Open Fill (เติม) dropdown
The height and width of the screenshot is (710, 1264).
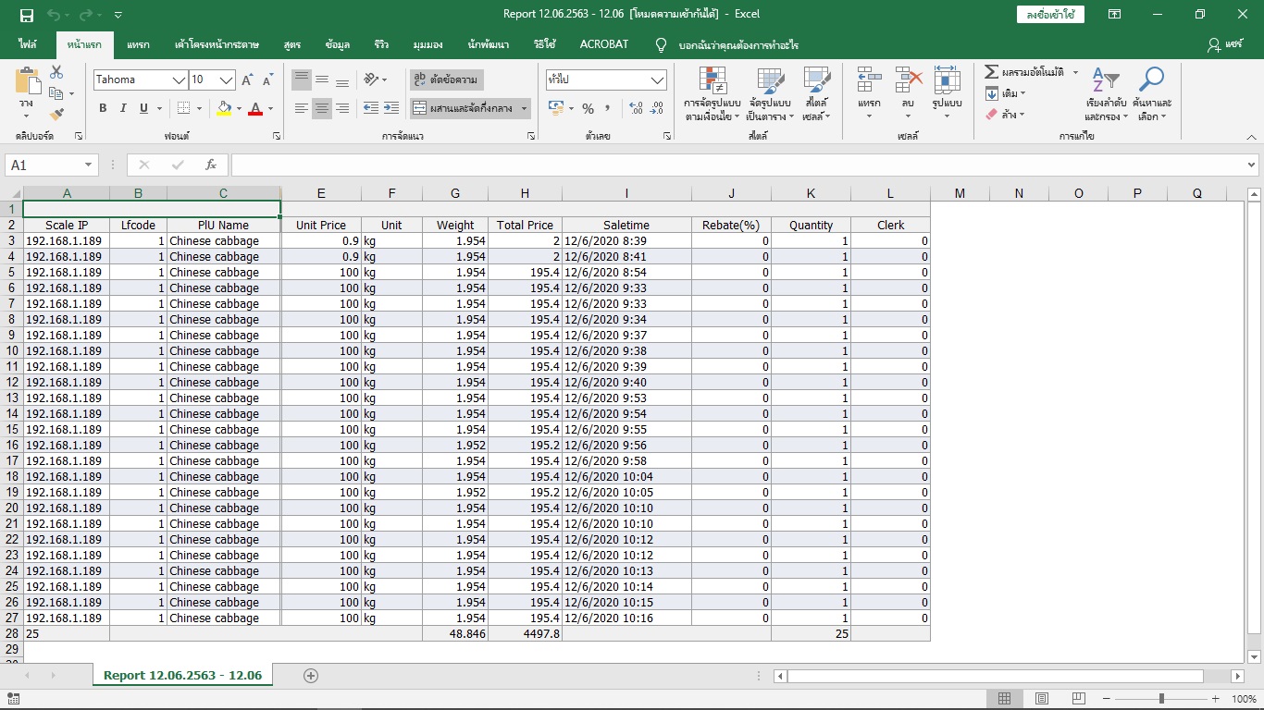[x=1006, y=93]
